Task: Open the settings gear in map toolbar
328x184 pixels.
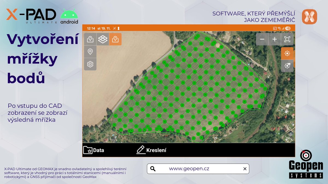Action: (90, 64)
